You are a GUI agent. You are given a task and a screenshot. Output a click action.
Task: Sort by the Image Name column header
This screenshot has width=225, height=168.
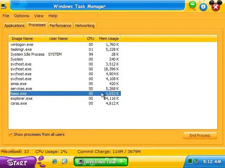click(27, 38)
